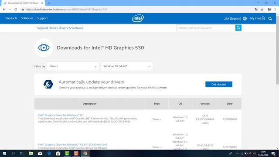
Task: Open the Support menu
Action: tap(42, 18)
